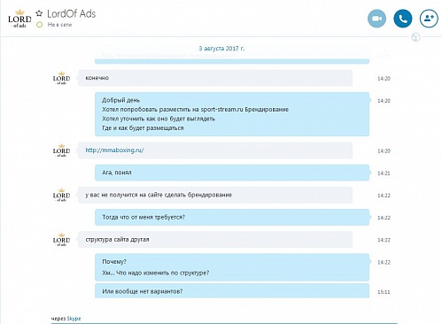Open the mmaboxing.ru link
442x324 pixels.
pos(114,150)
